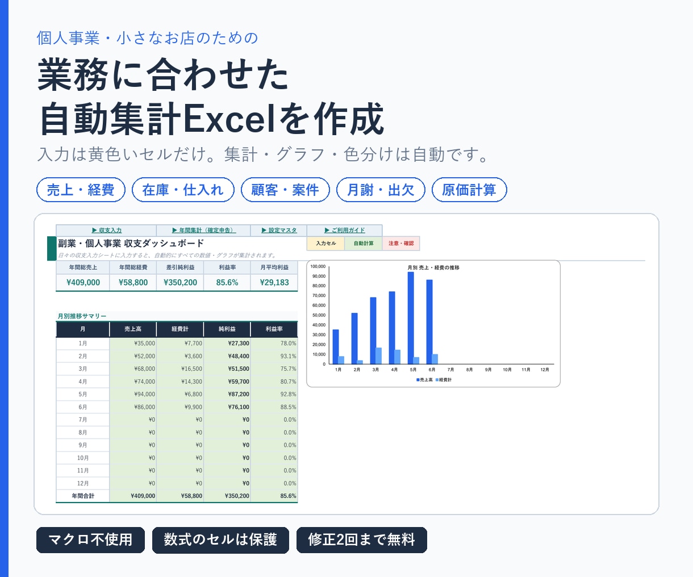The image size is (693, 577).
Task: Select the 顧客・案件 tag
Action: click(285, 190)
